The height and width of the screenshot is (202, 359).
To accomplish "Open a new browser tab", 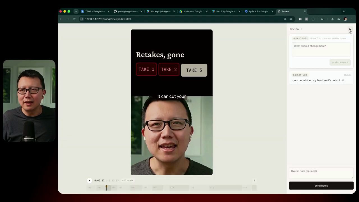I will [344, 12].
